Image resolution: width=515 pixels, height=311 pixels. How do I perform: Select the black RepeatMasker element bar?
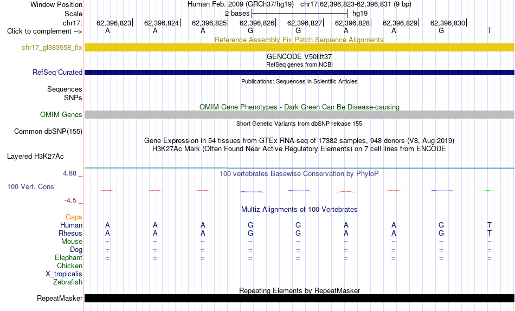[299, 298]
